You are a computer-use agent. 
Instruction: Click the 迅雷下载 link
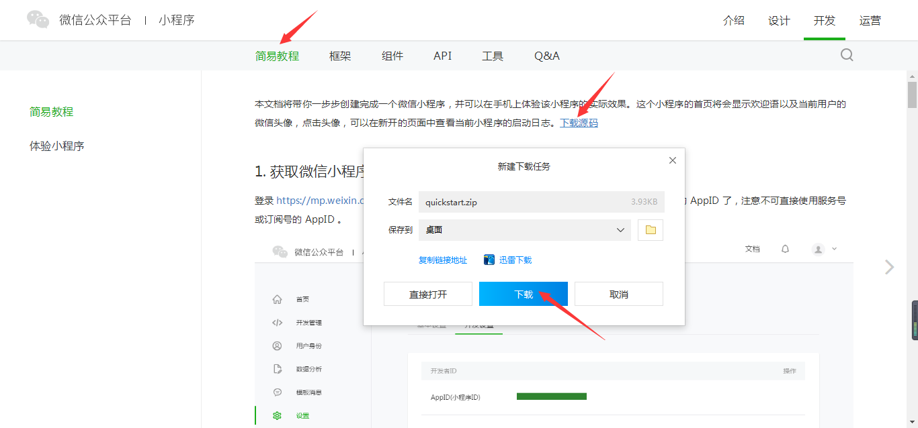point(515,260)
